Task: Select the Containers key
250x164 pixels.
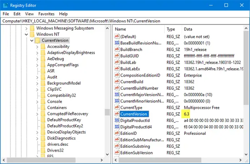Action: (x=57, y=107)
